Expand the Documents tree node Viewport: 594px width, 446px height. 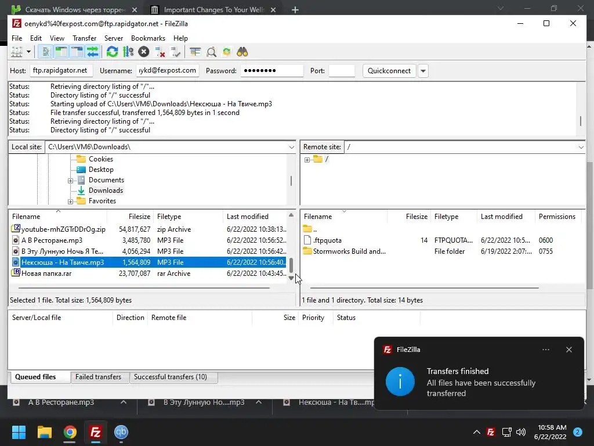pyautogui.click(x=70, y=181)
